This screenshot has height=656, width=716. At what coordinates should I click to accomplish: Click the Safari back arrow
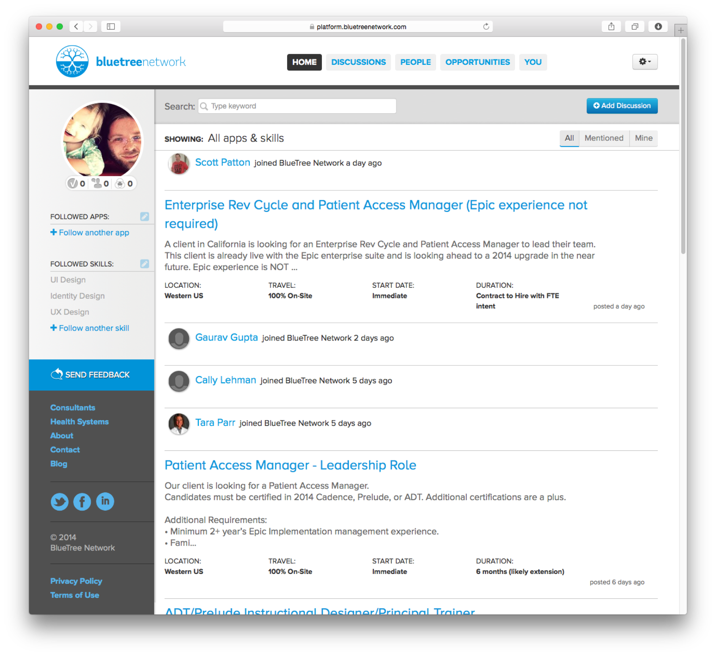point(76,26)
